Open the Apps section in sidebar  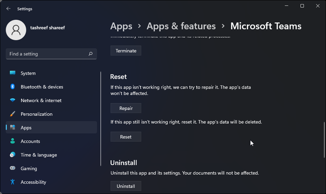point(26,128)
